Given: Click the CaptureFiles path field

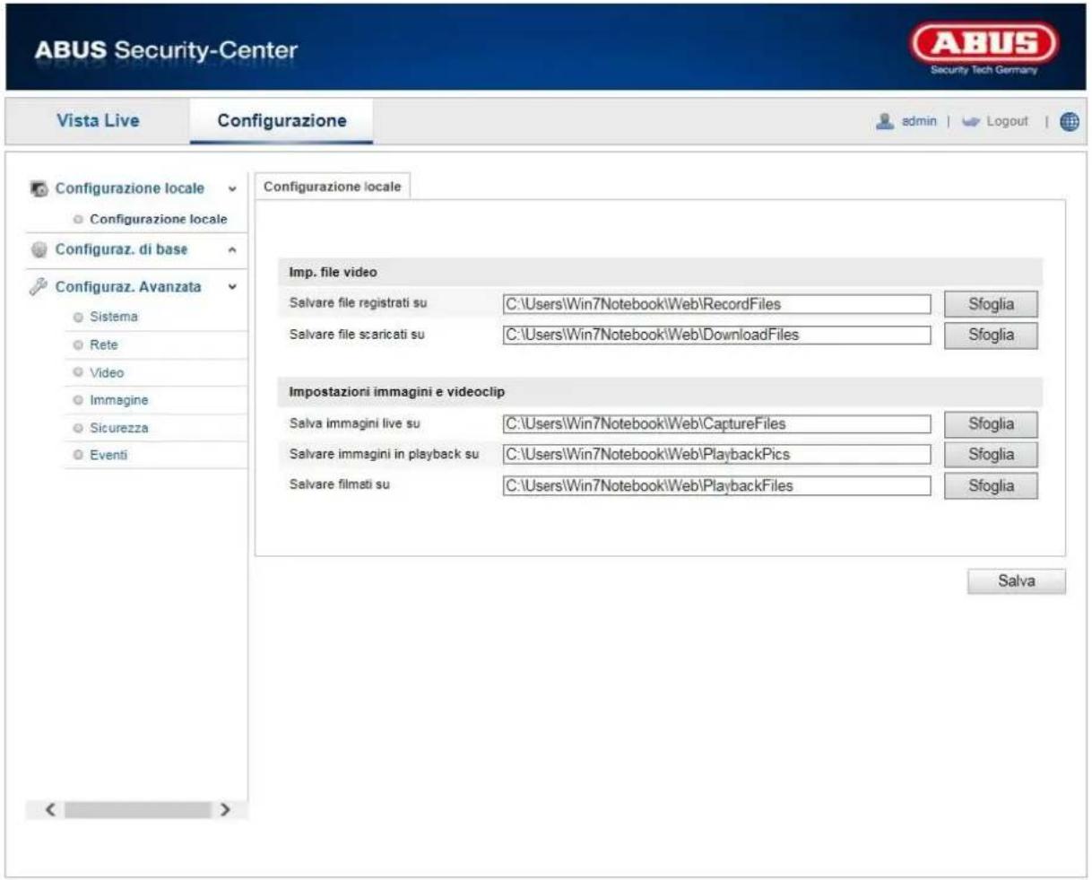Looking at the screenshot, I should (716, 424).
